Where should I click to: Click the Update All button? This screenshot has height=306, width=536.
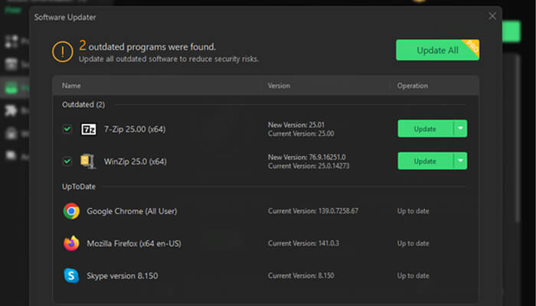pyautogui.click(x=437, y=50)
